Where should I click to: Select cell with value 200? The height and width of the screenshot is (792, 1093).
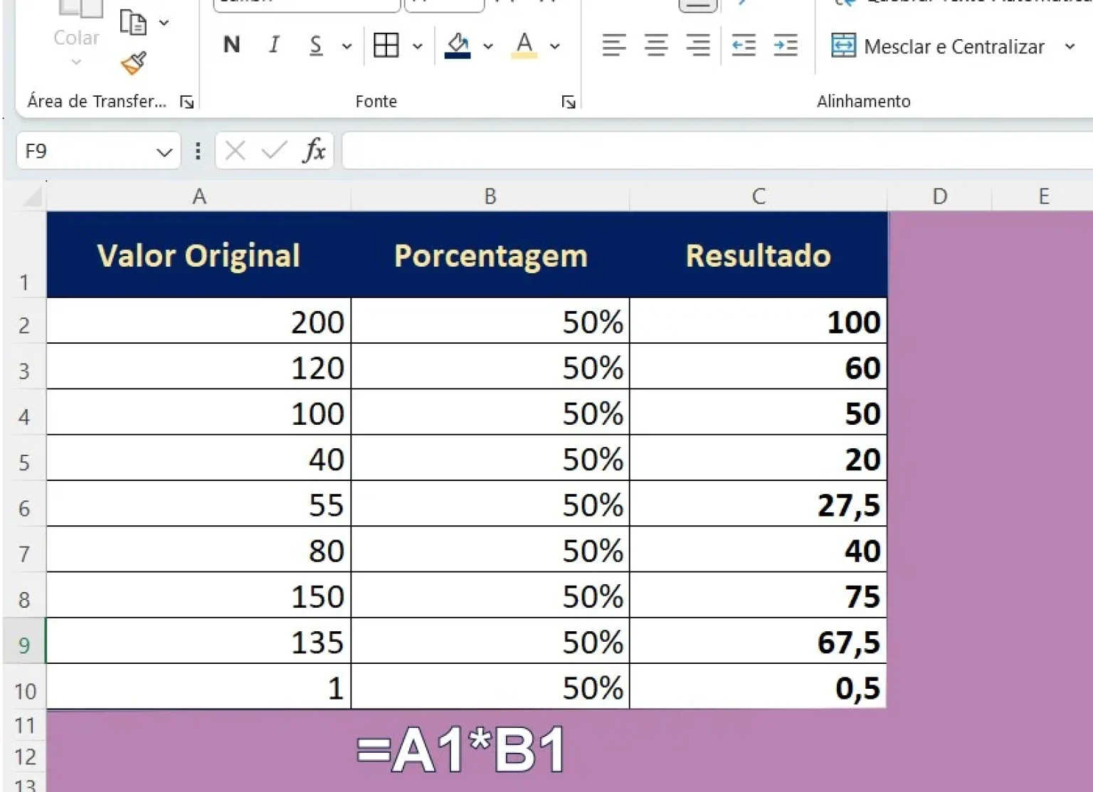[x=199, y=321]
